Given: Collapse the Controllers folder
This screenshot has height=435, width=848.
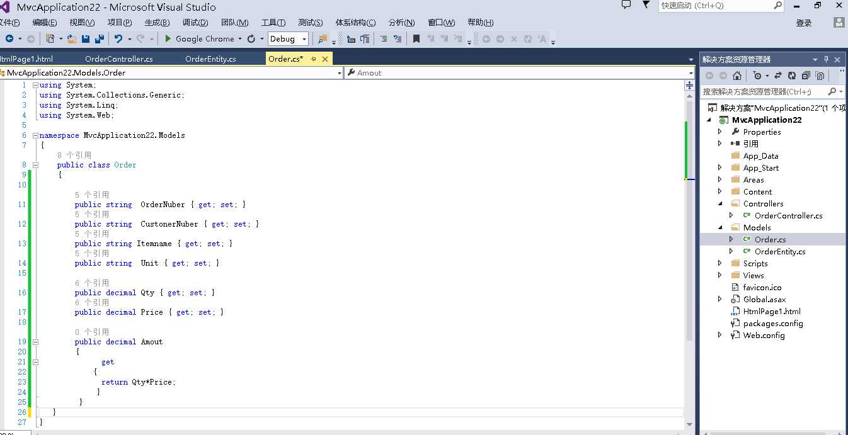Looking at the screenshot, I should pyautogui.click(x=720, y=204).
